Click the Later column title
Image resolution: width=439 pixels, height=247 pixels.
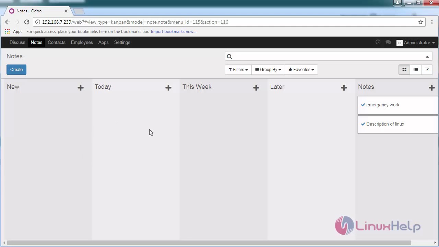click(277, 87)
